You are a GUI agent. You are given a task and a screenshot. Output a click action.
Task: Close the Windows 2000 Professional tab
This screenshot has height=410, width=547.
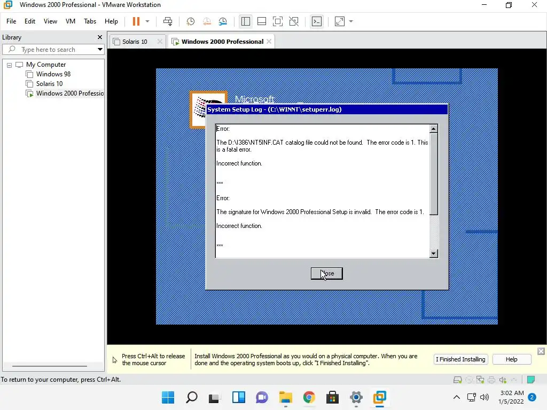point(269,41)
